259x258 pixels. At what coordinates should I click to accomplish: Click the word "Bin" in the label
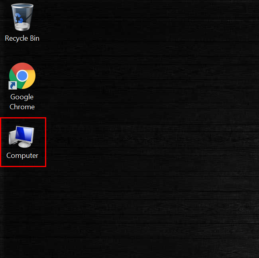35,38
